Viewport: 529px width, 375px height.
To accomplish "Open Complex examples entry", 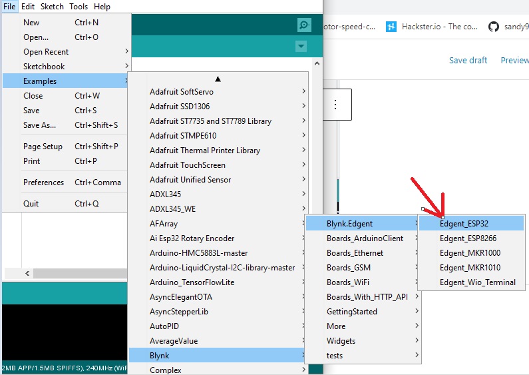I will tap(217, 370).
